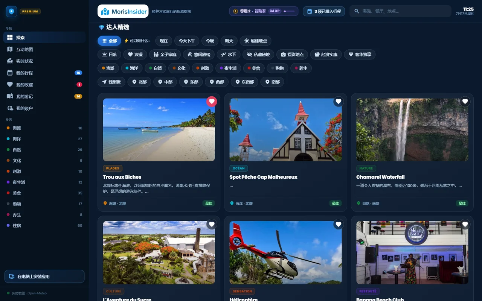Screen dimensions: 482x301
Task: Select sidebar category 购物 with count 17
Action: pyautogui.click(x=44, y=204)
